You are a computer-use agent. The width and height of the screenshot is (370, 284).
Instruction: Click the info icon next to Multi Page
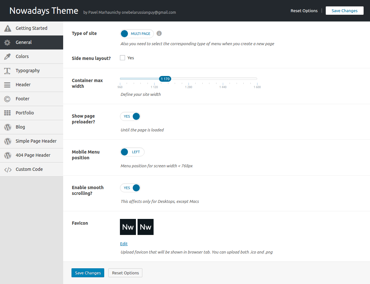click(x=159, y=34)
